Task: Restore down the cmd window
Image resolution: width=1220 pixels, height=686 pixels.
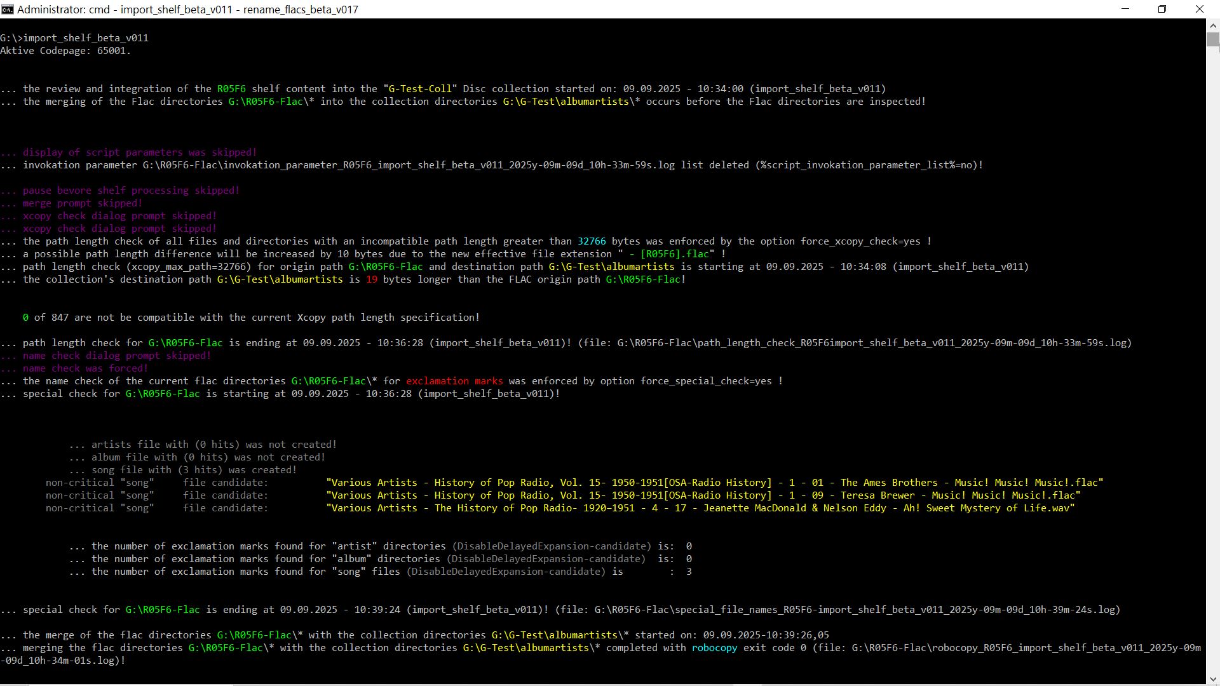Action: point(1162,9)
